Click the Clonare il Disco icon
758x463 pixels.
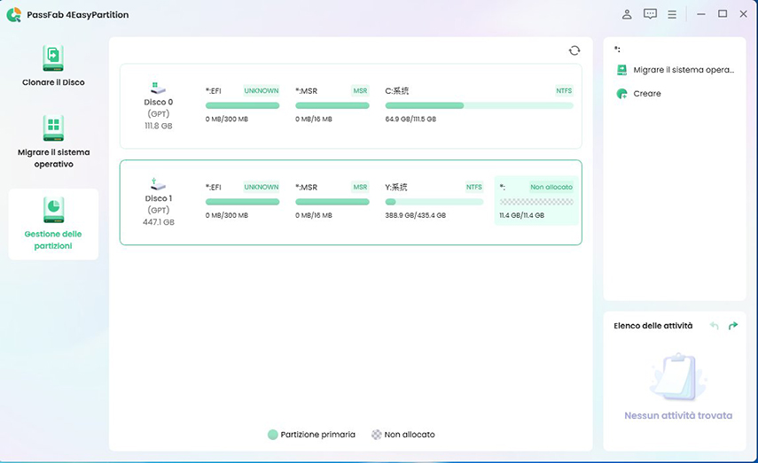53,58
